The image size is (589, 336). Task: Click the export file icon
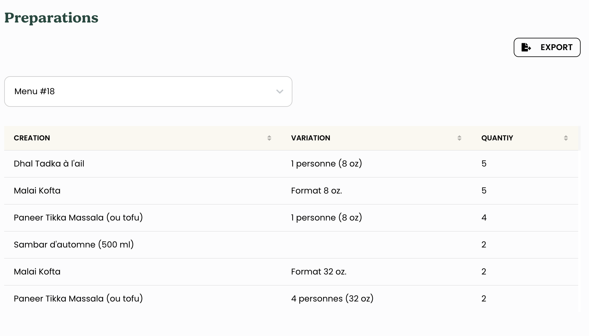[526, 47]
